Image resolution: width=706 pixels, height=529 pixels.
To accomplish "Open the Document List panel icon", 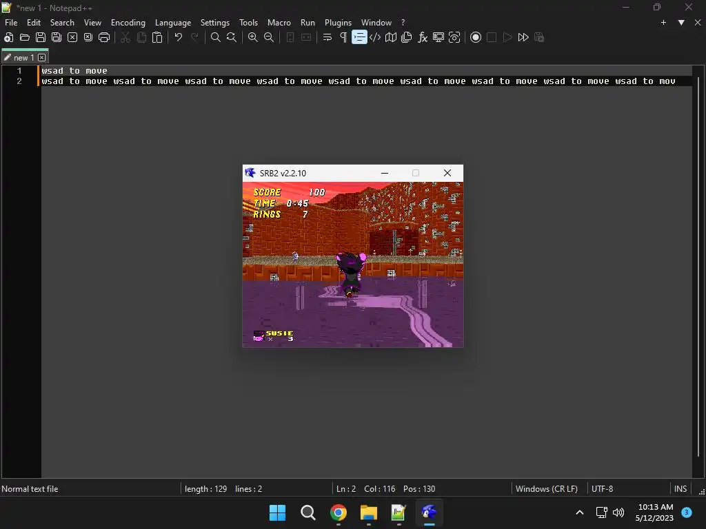I will tap(407, 37).
